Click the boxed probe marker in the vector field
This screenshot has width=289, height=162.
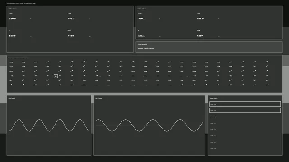[56, 76]
